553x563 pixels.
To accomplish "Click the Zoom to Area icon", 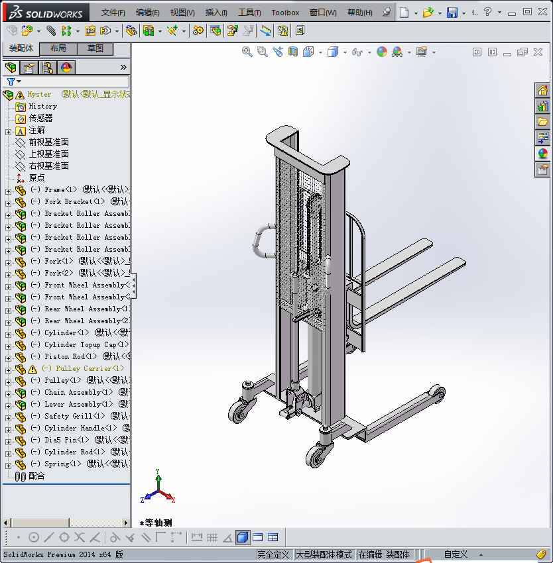I will [263, 52].
